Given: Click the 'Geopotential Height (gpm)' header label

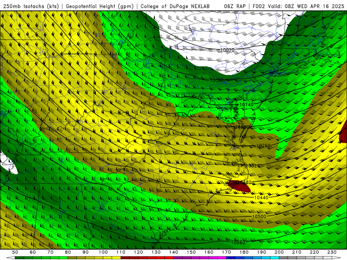Looking at the screenshot, I should (100, 6).
